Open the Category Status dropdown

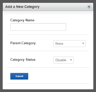tap(63, 60)
